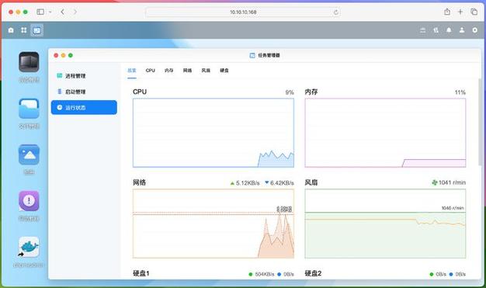Select 运行状态 in the sidebar
The width and height of the screenshot is (486, 288).
point(84,108)
